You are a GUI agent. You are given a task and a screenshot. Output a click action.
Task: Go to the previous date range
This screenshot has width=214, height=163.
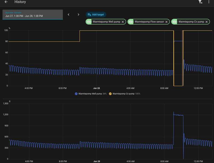click(68, 15)
